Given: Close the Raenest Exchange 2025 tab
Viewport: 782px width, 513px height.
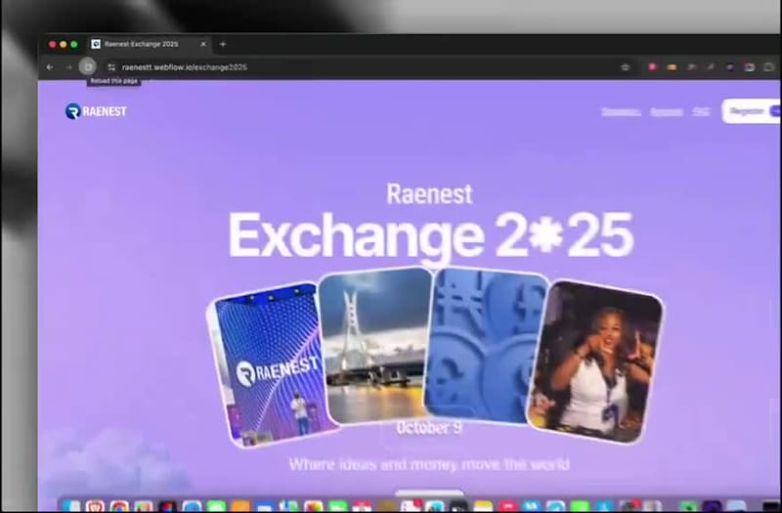Looking at the screenshot, I should 203,44.
